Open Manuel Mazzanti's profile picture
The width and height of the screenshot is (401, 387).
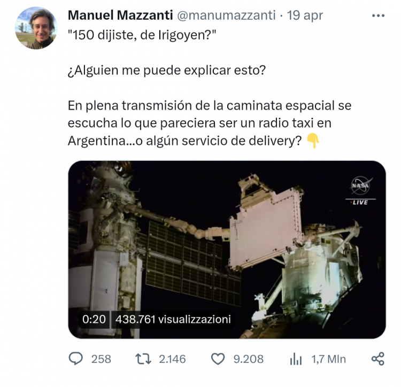tap(36, 28)
